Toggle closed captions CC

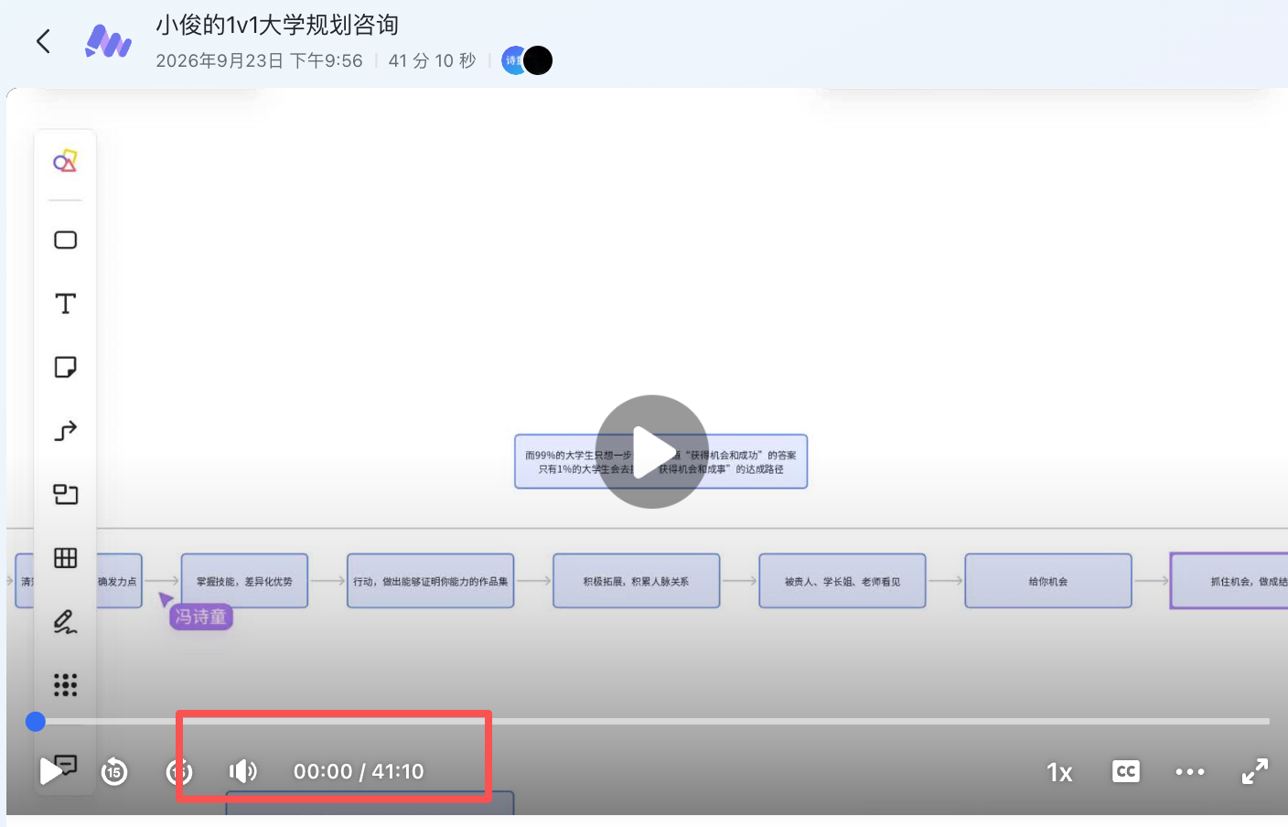click(1126, 771)
